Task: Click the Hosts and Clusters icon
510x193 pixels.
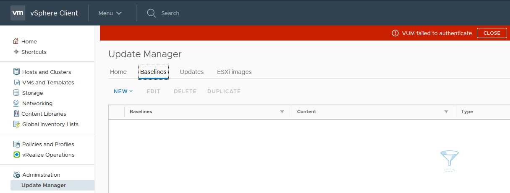Action: click(16, 72)
